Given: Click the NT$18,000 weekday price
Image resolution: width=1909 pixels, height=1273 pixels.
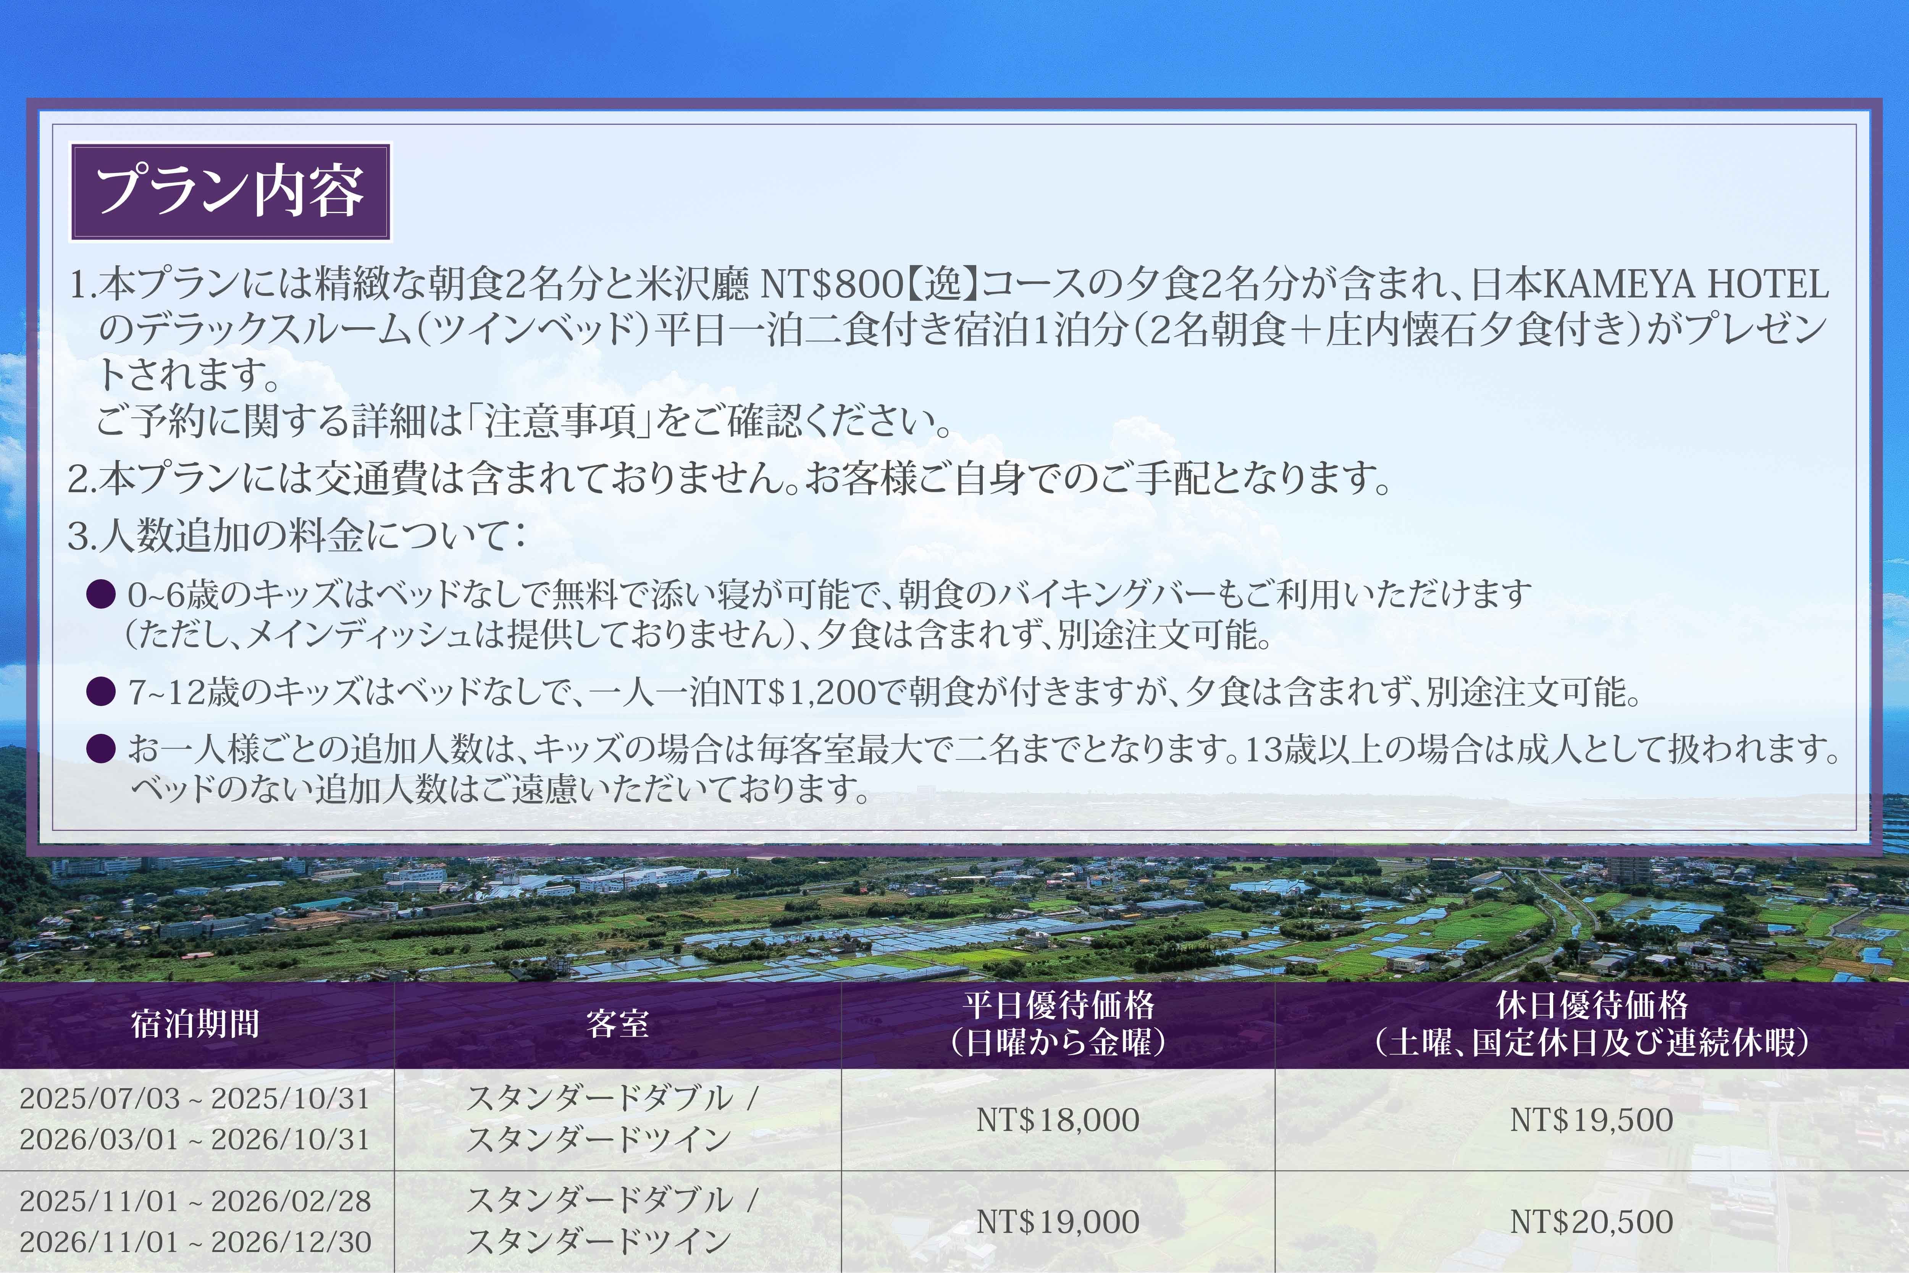Looking at the screenshot, I should point(1058,1120).
